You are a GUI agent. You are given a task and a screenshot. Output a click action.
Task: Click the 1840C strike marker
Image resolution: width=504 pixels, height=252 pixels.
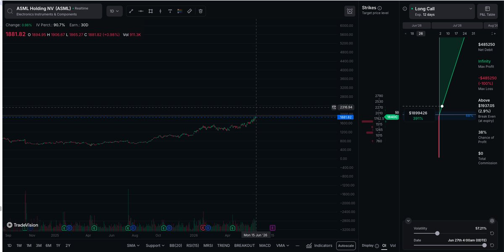(x=391, y=117)
